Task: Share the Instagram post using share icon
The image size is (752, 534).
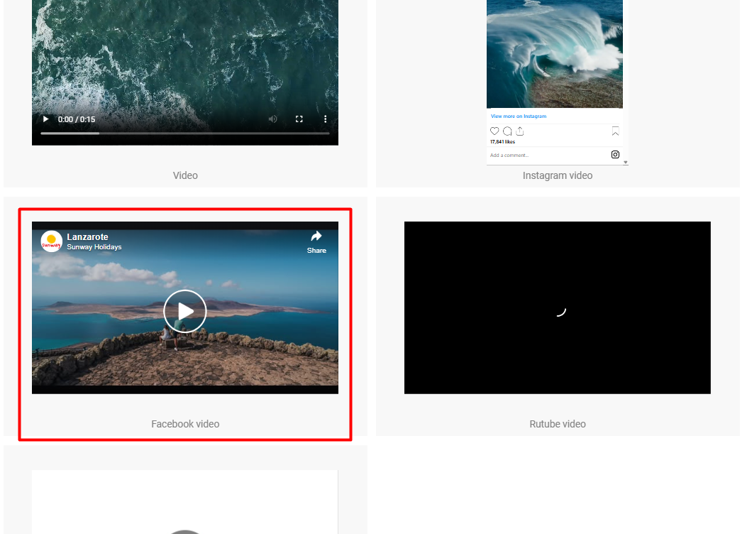Action: (520, 131)
